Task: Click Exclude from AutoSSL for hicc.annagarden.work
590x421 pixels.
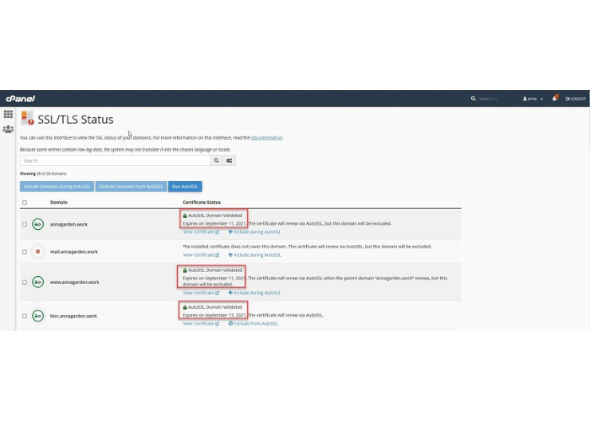Action: (255, 323)
